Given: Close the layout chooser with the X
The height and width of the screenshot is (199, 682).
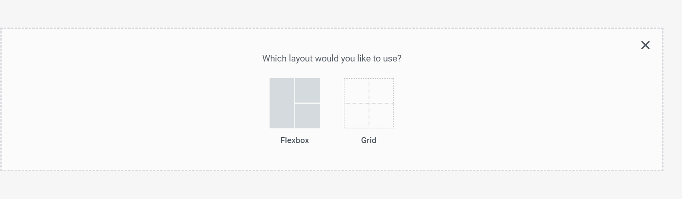Looking at the screenshot, I should tap(645, 45).
